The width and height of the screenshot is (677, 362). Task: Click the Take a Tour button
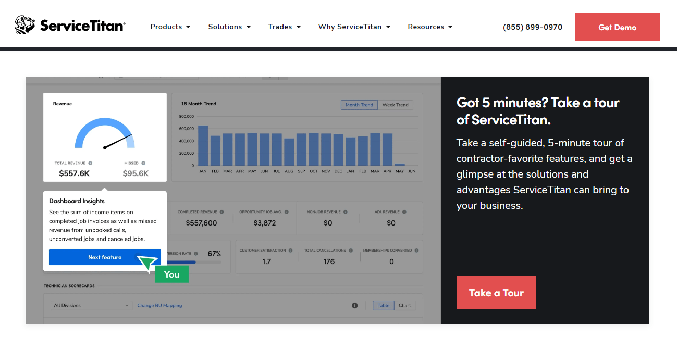point(496,292)
